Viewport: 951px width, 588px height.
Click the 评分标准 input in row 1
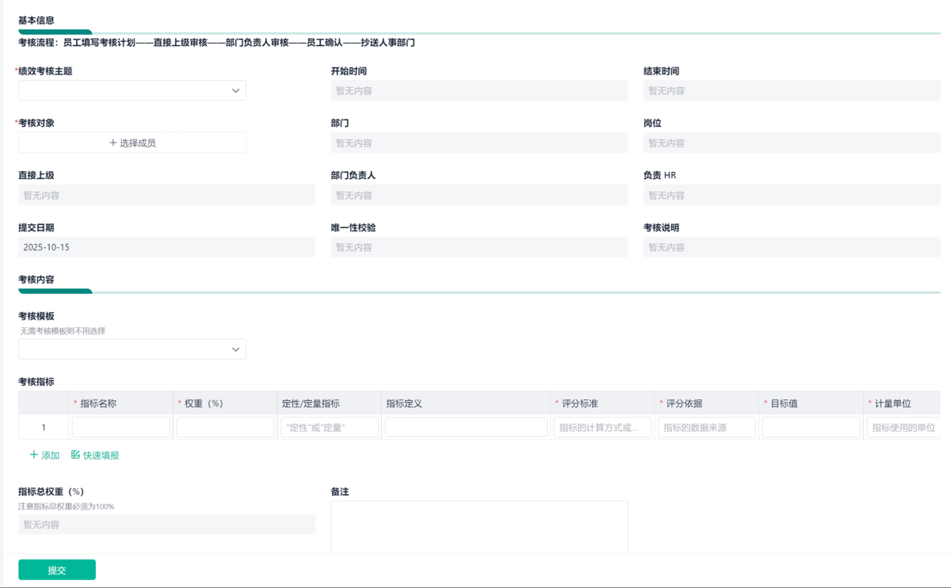[x=602, y=427]
